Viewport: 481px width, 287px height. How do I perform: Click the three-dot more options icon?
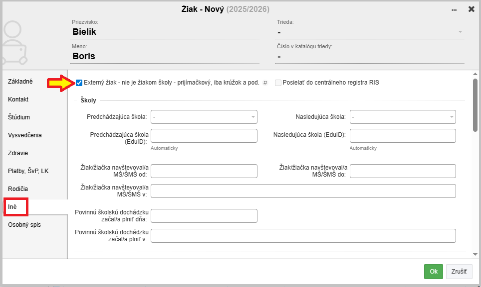point(454,9)
